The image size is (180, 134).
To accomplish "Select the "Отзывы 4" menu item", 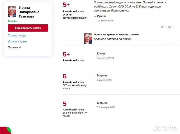I will (x=14, y=47).
